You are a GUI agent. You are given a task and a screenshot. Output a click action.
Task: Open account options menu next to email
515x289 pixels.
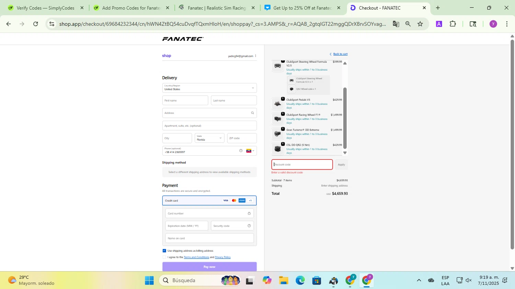[x=255, y=56]
